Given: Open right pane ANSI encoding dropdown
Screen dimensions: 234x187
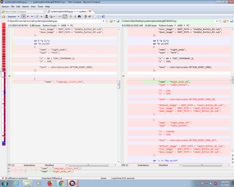Looking at the screenshot, I should 181,26.
